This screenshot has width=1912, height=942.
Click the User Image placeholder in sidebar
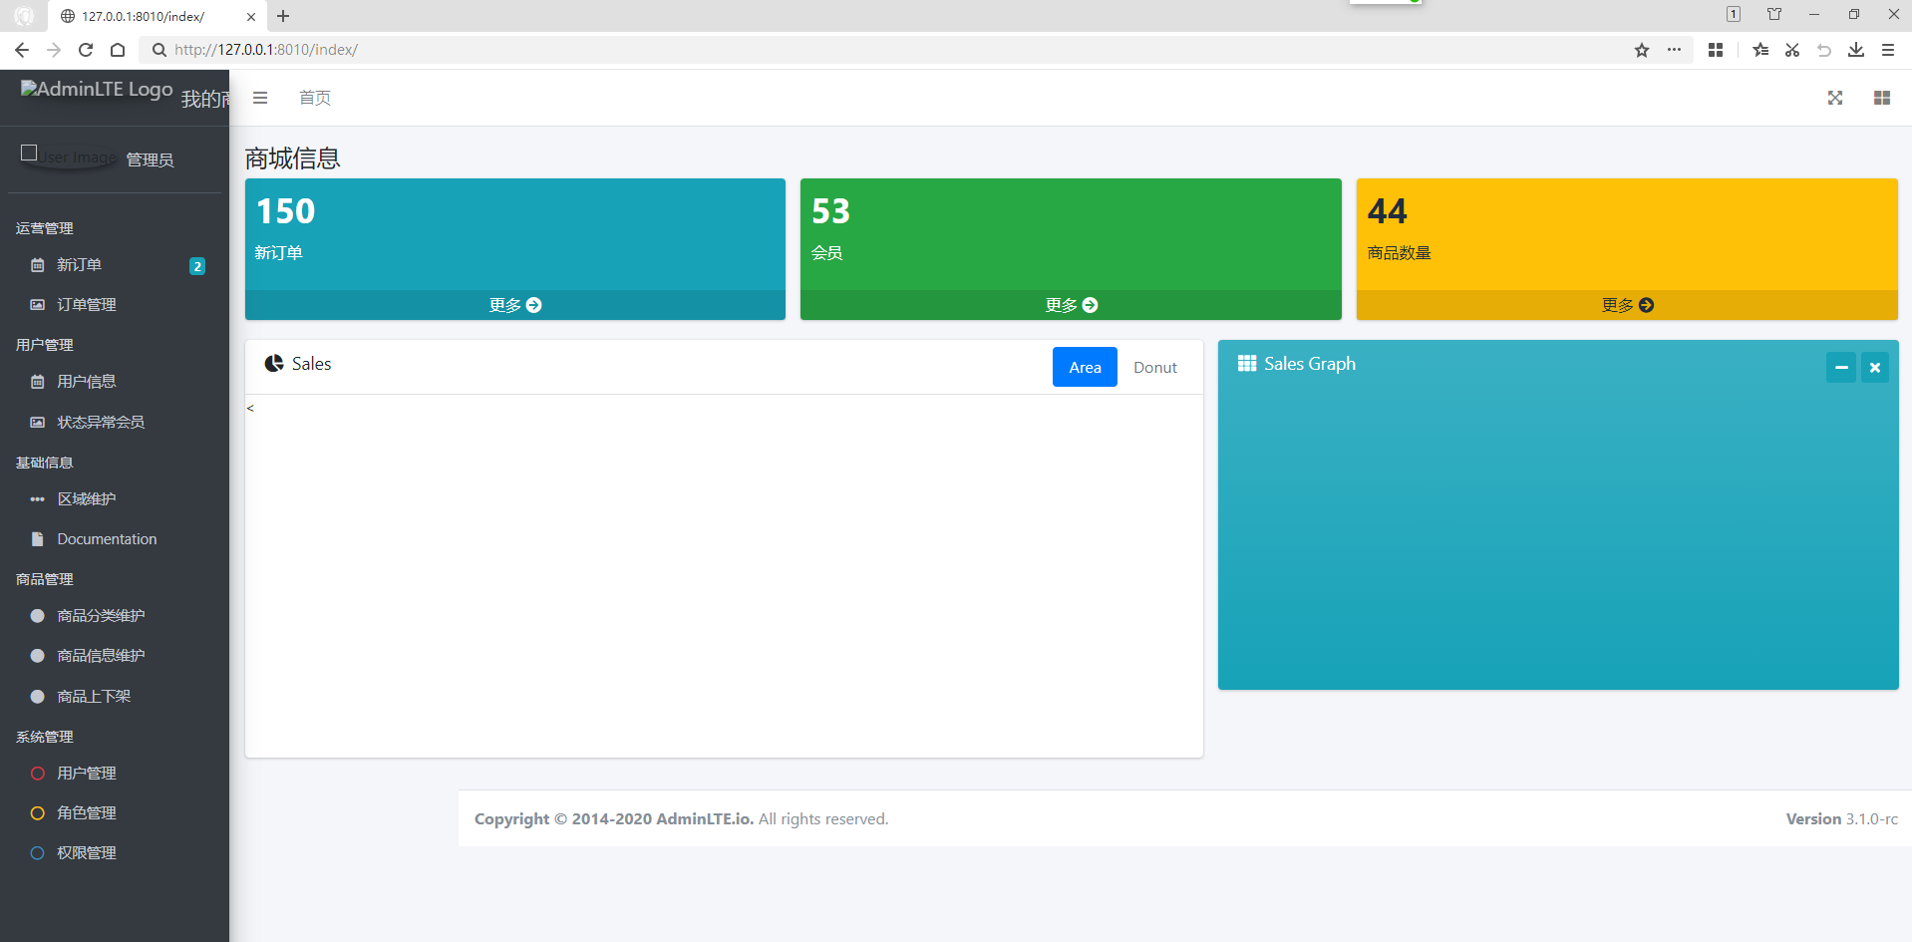point(69,157)
